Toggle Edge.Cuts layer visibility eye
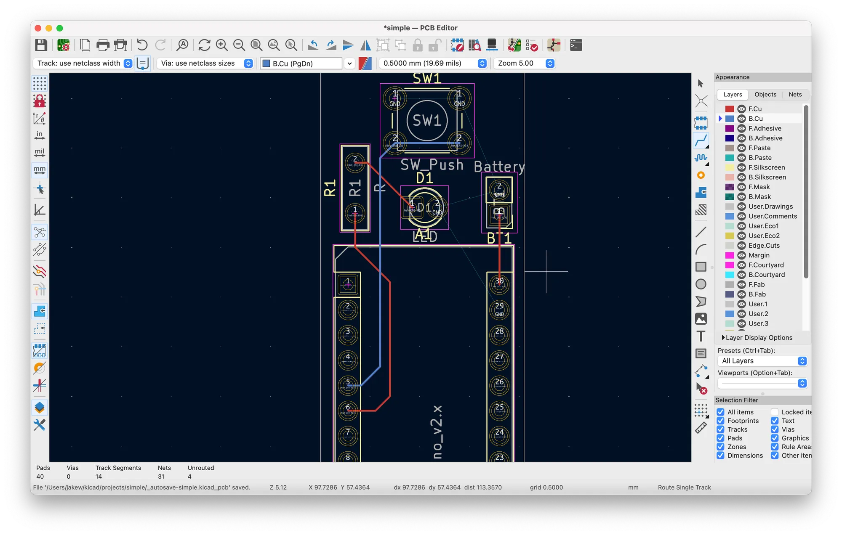The width and height of the screenshot is (842, 535). (x=742, y=246)
